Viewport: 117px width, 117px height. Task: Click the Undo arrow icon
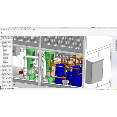click(23, 28)
